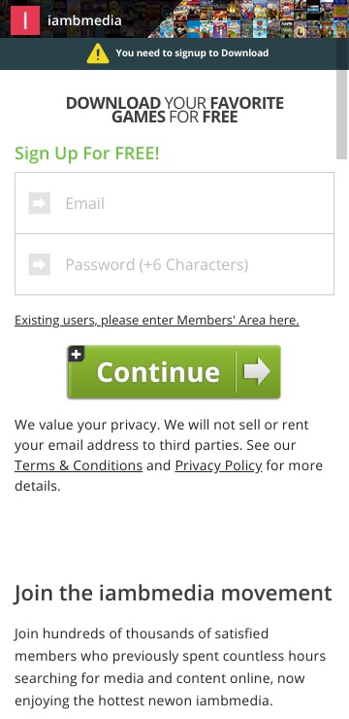Click the "Sign Up For FREE!" heading
Screen dimensions: 349x719
(87, 154)
